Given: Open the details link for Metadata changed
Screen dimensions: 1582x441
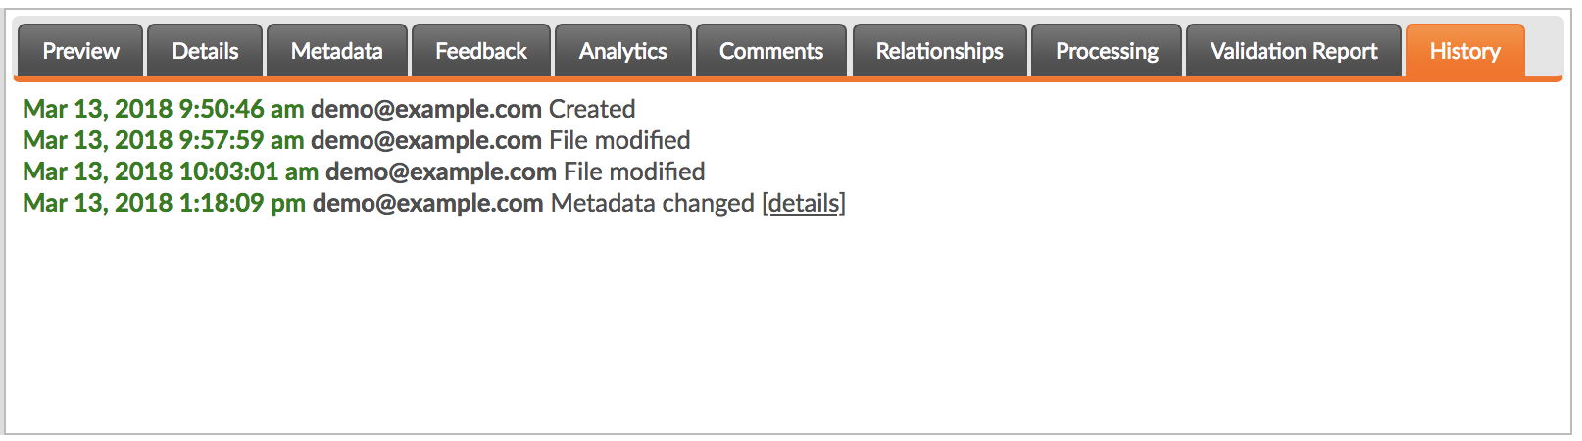Looking at the screenshot, I should 804,203.
